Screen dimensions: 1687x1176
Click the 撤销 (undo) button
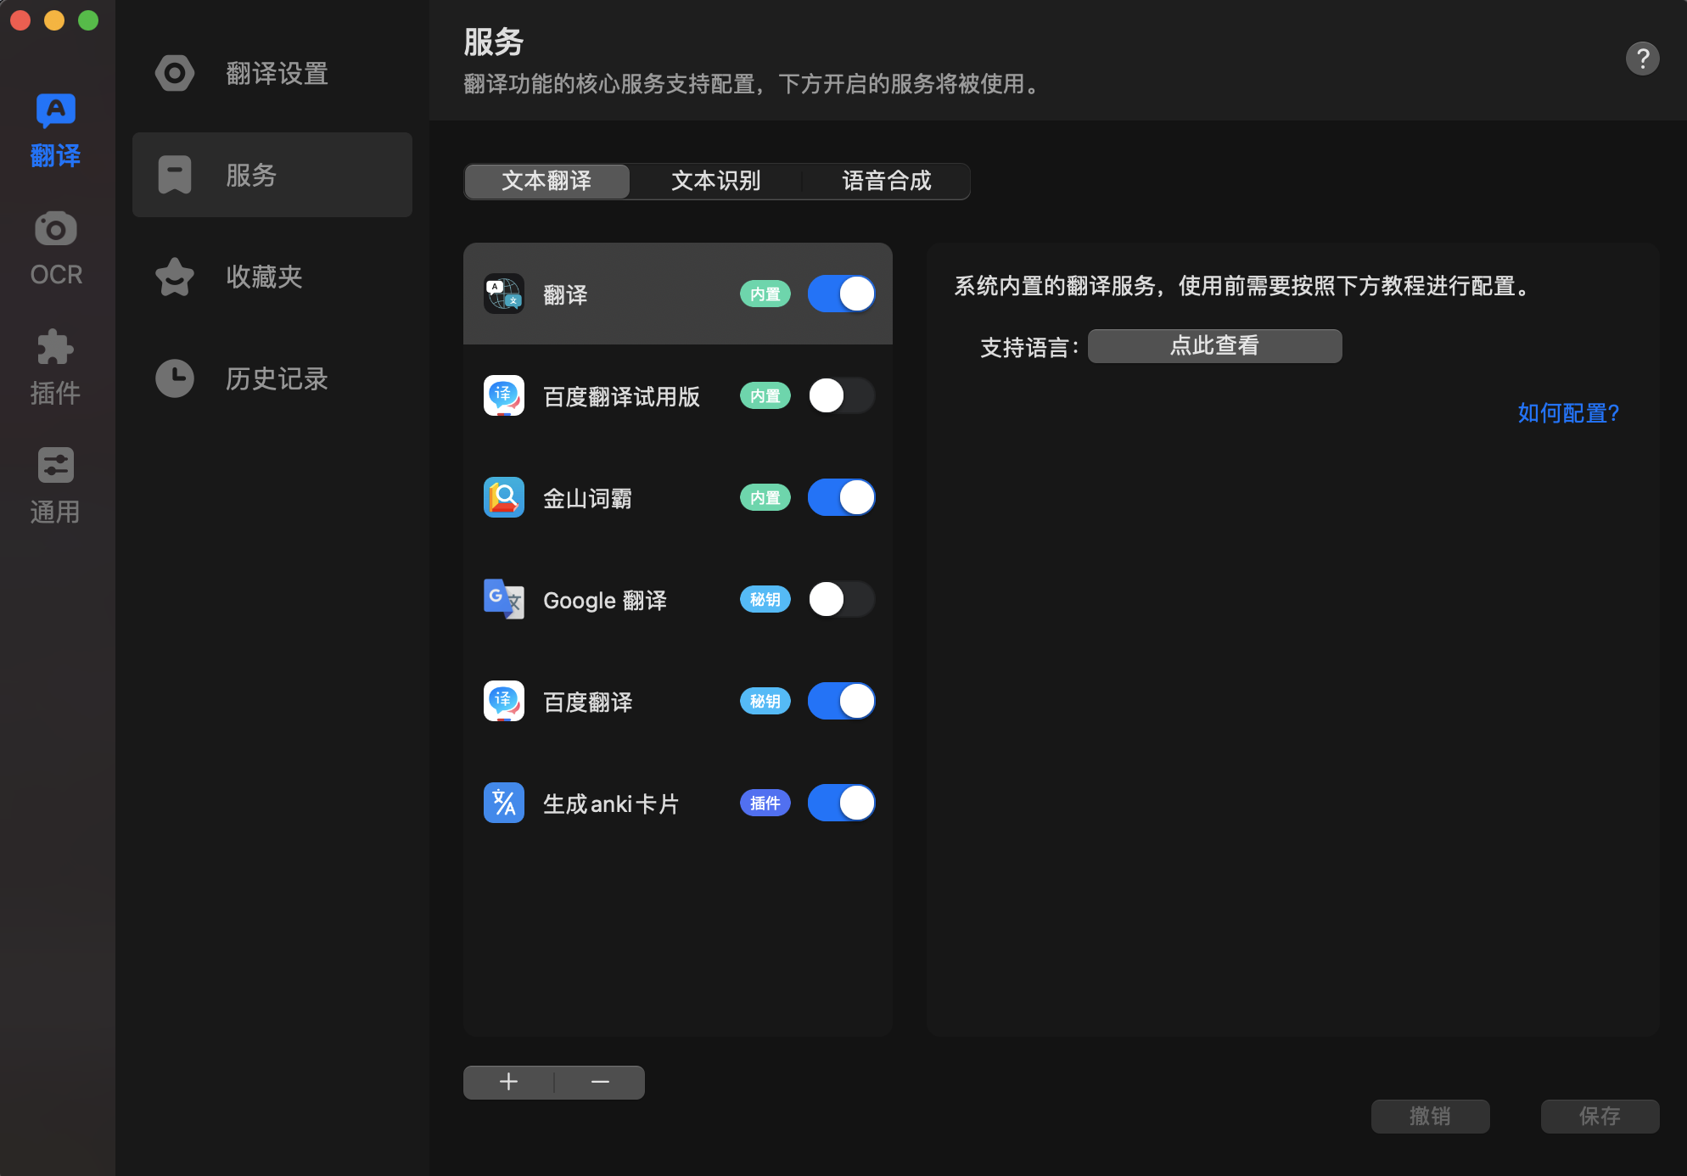1430,1116
